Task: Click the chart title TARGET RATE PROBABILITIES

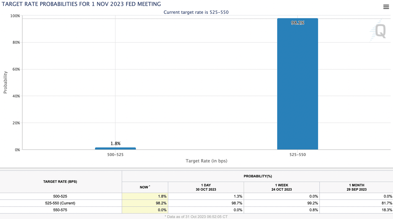Action: coord(81,4)
